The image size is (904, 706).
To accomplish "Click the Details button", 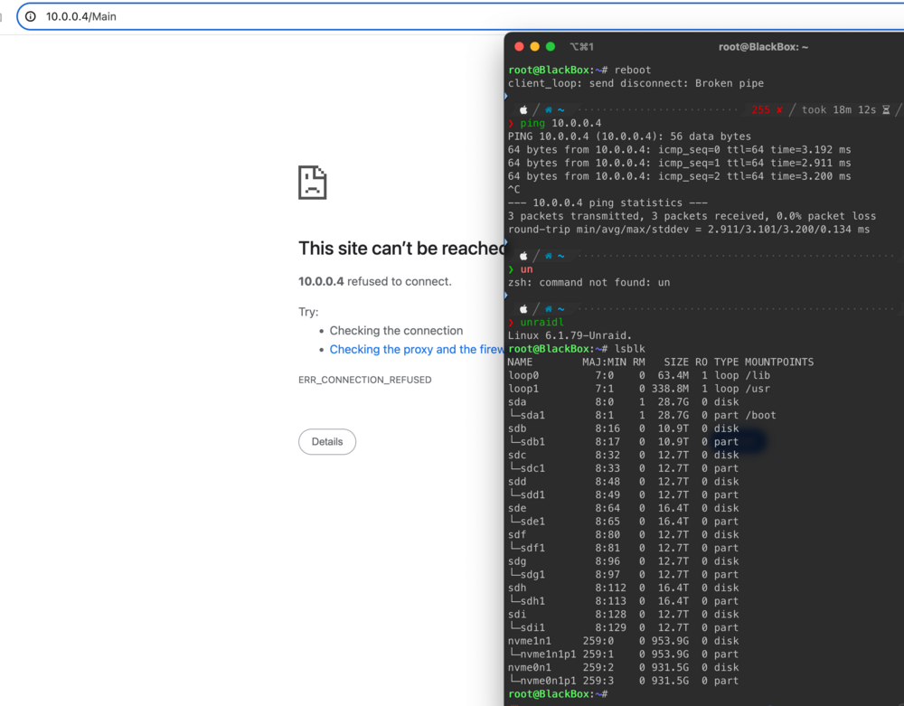I will click(x=327, y=441).
